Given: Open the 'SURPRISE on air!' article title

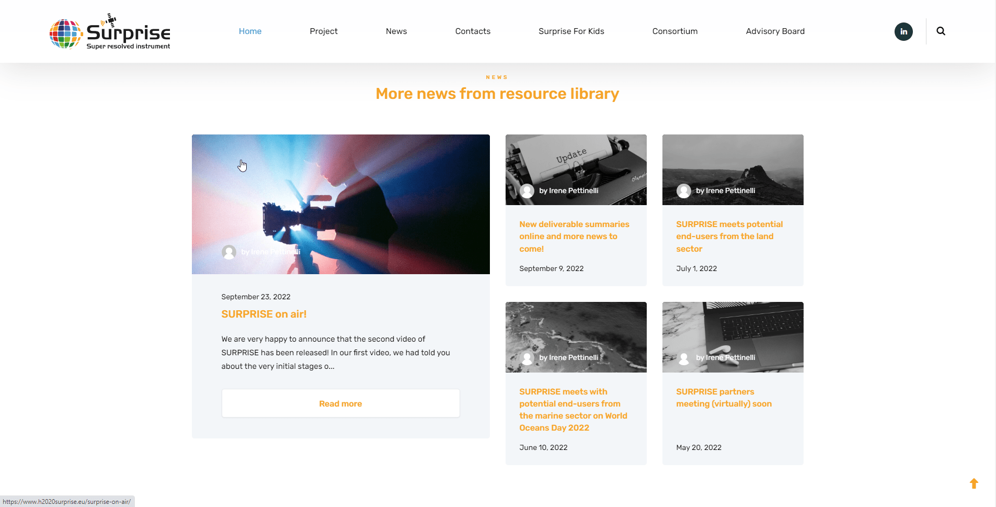Looking at the screenshot, I should click(264, 314).
